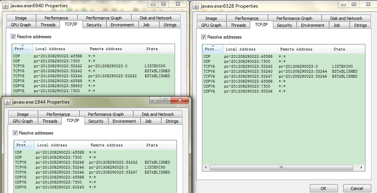Click left scroll arrow in javaw.exe:6328 list

click(206, 168)
